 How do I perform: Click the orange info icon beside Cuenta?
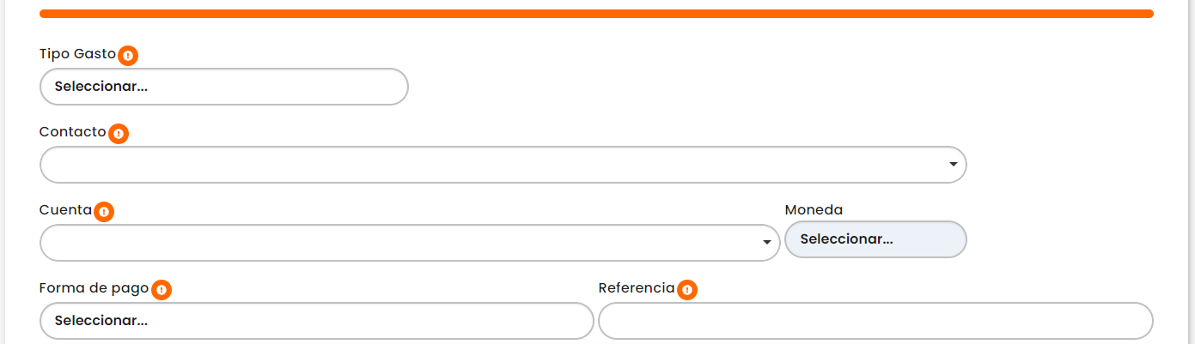click(x=104, y=212)
